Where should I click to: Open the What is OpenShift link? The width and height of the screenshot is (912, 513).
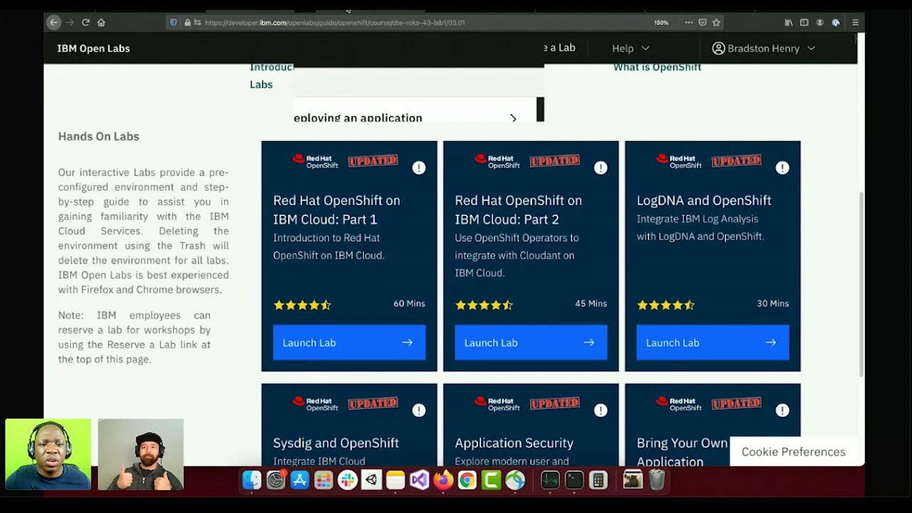click(x=657, y=67)
